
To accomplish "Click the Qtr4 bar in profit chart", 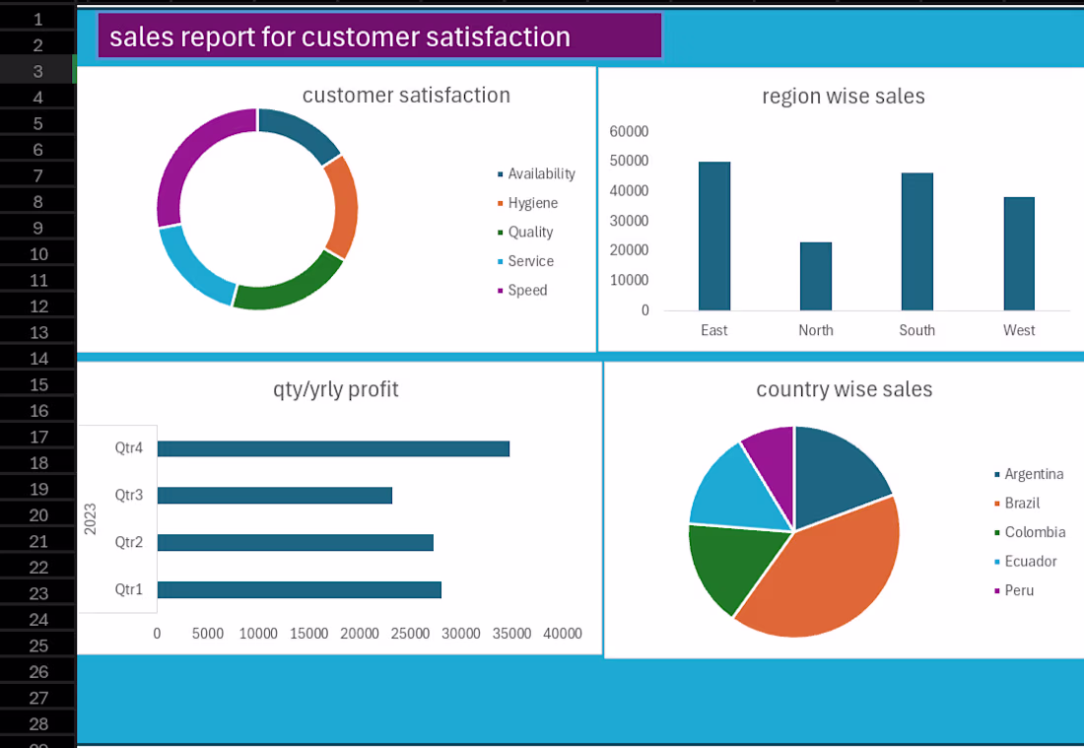I will [333, 448].
